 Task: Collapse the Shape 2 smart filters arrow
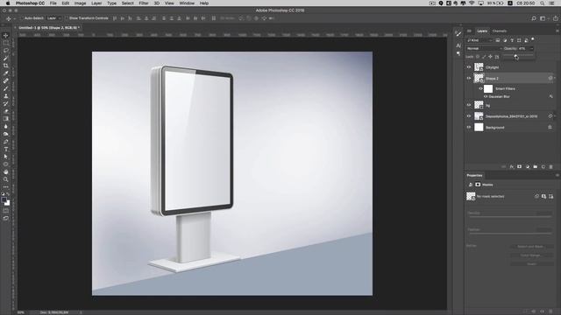click(x=555, y=78)
